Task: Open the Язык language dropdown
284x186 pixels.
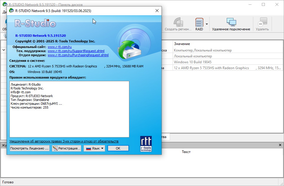Action: [x=94, y=148]
